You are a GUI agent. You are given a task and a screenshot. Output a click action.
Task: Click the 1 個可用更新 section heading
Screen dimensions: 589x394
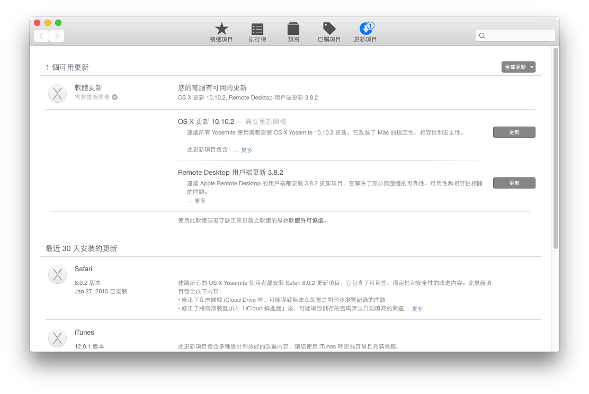point(67,67)
